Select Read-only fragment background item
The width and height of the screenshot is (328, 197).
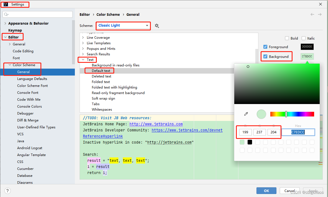[118, 93]
